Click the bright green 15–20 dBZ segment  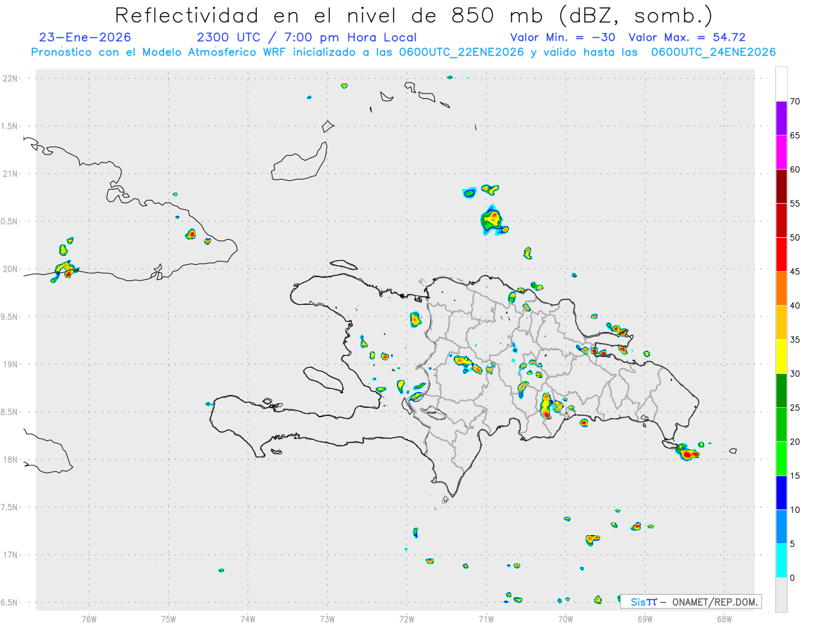click(781, 459)
